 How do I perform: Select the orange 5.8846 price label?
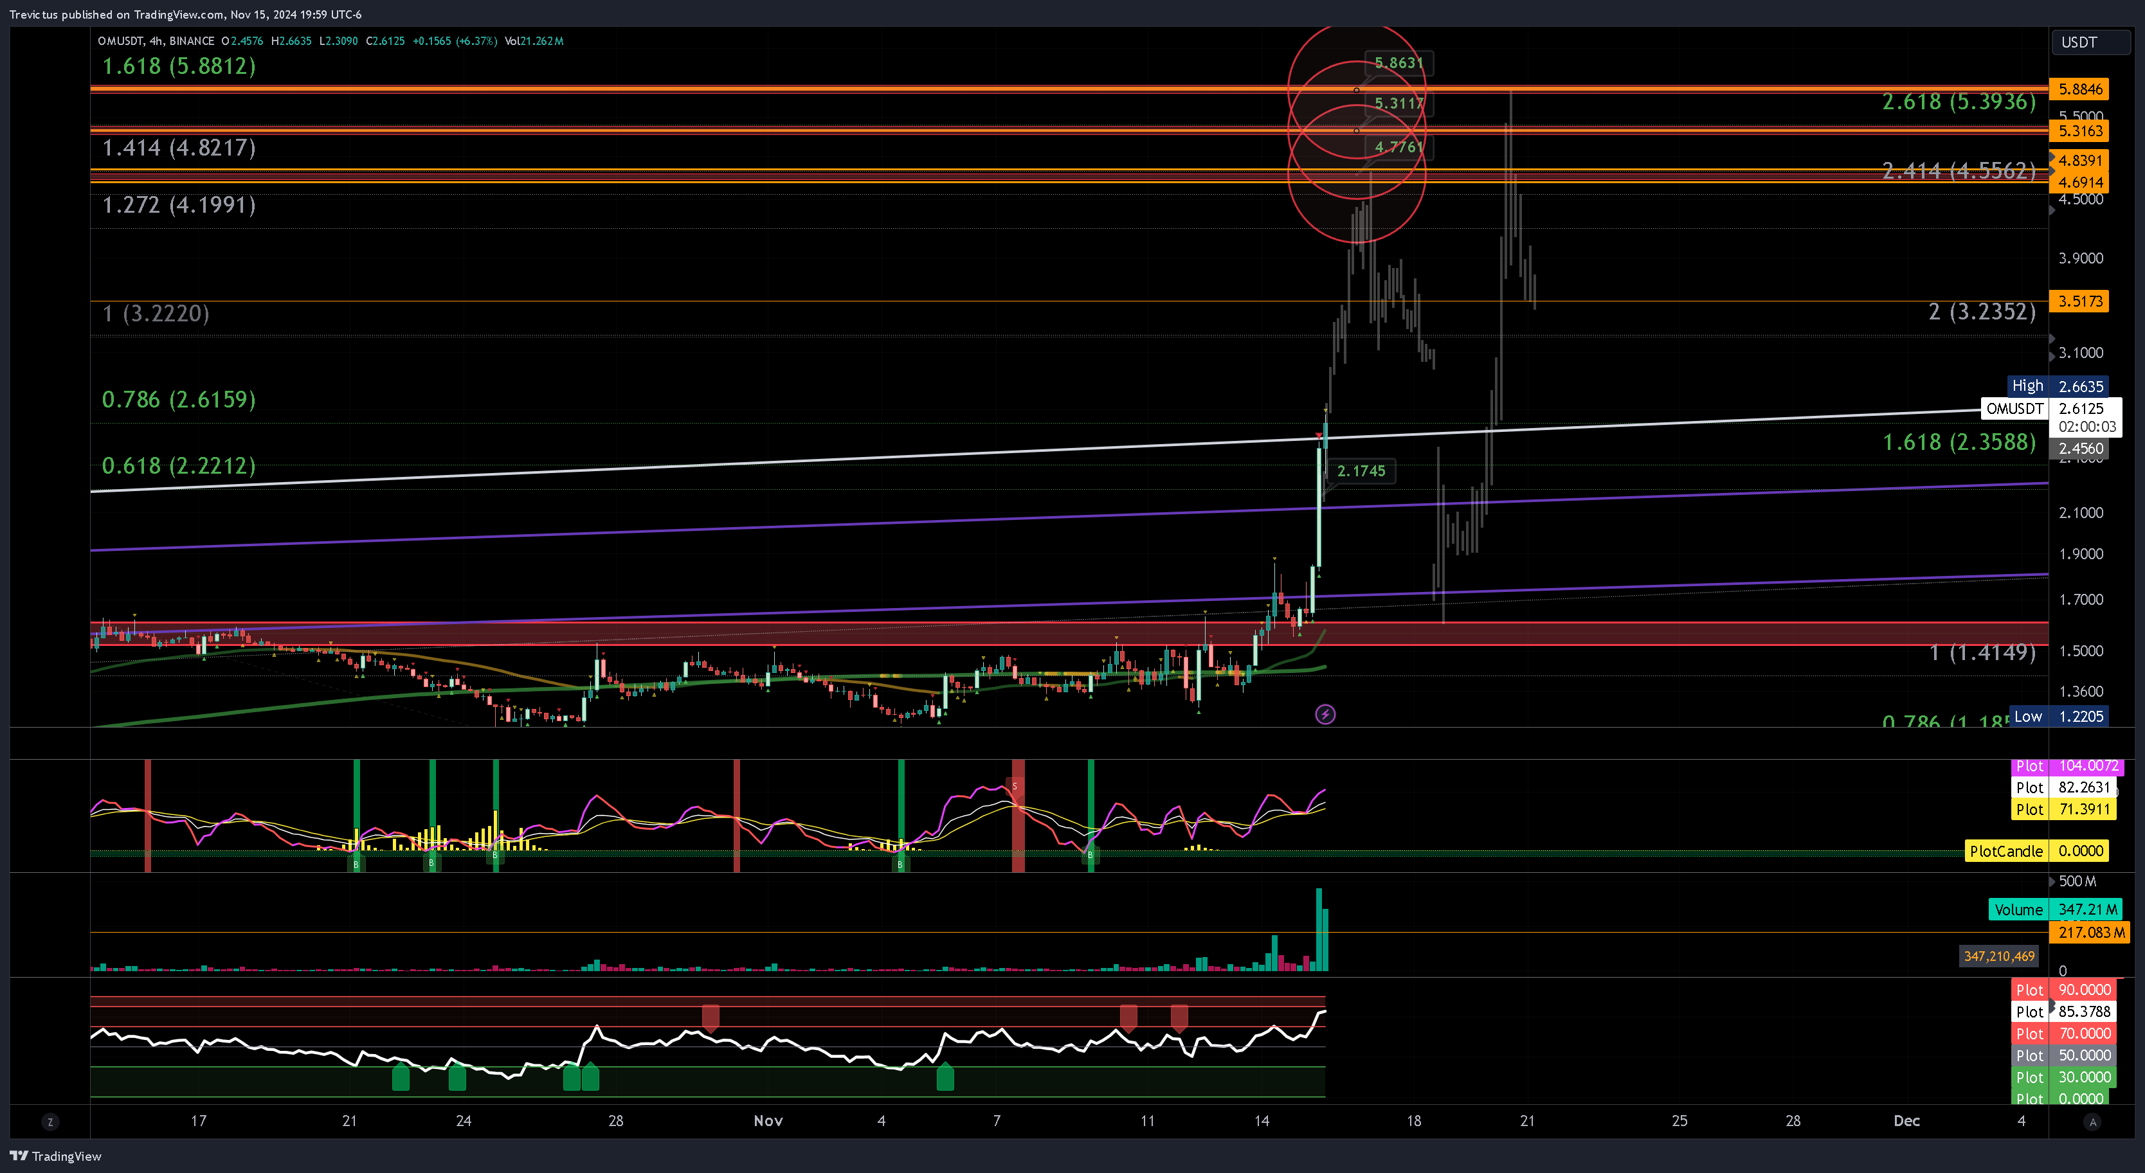point(2079,89)
